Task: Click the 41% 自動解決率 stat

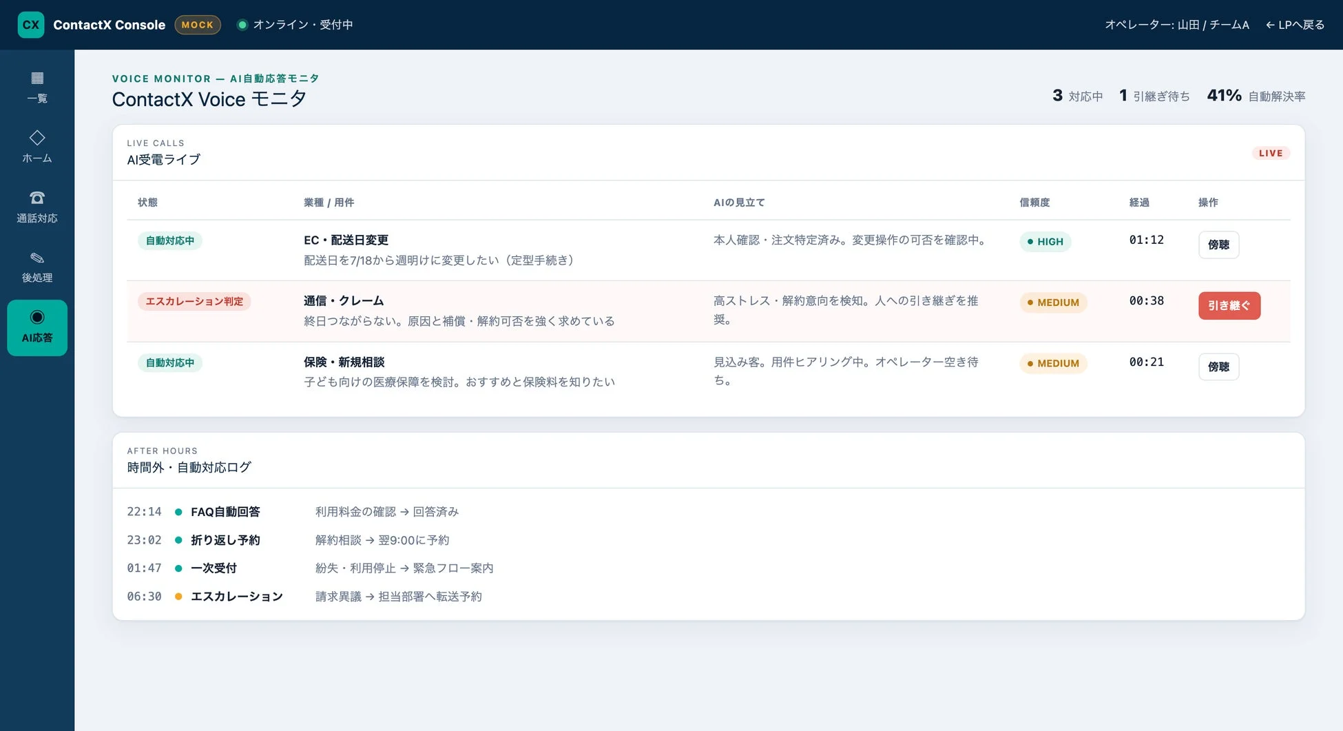Action: tap(1256, 96)
